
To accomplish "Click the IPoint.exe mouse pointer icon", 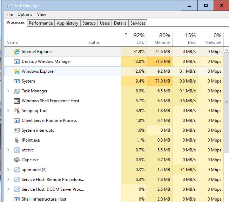I will pos(17,140).
